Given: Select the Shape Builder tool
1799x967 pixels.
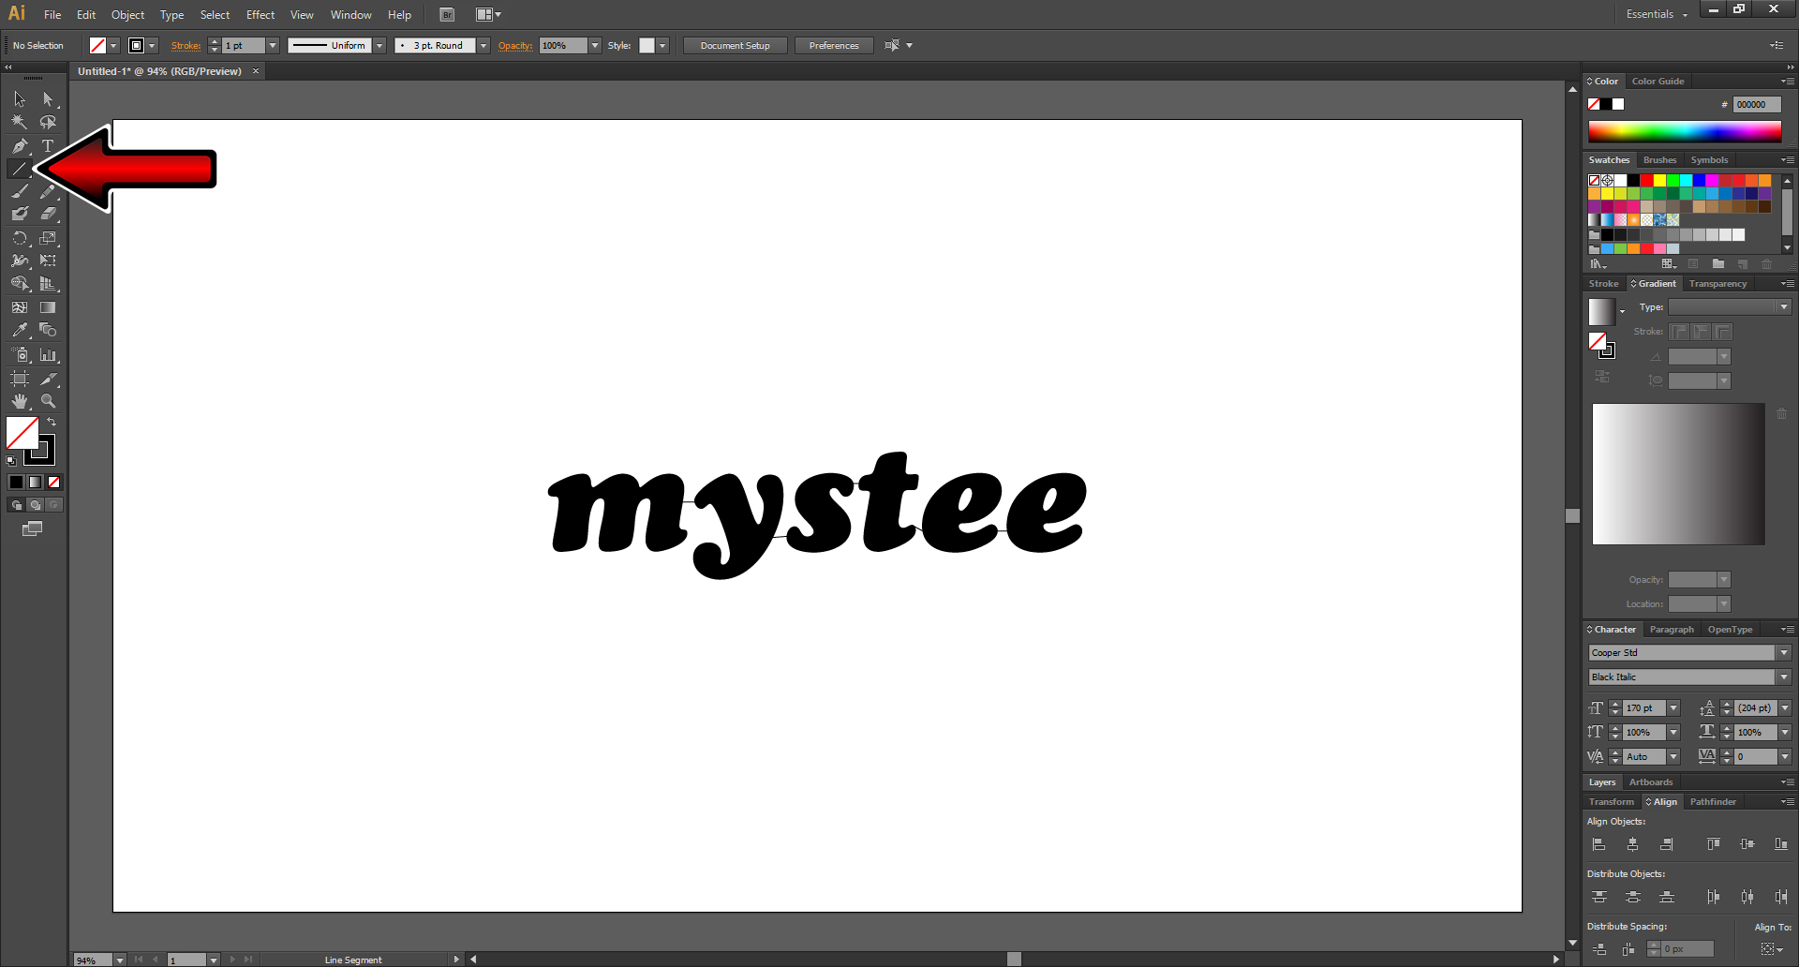Looking at the screenshot, I should point(20,283).
